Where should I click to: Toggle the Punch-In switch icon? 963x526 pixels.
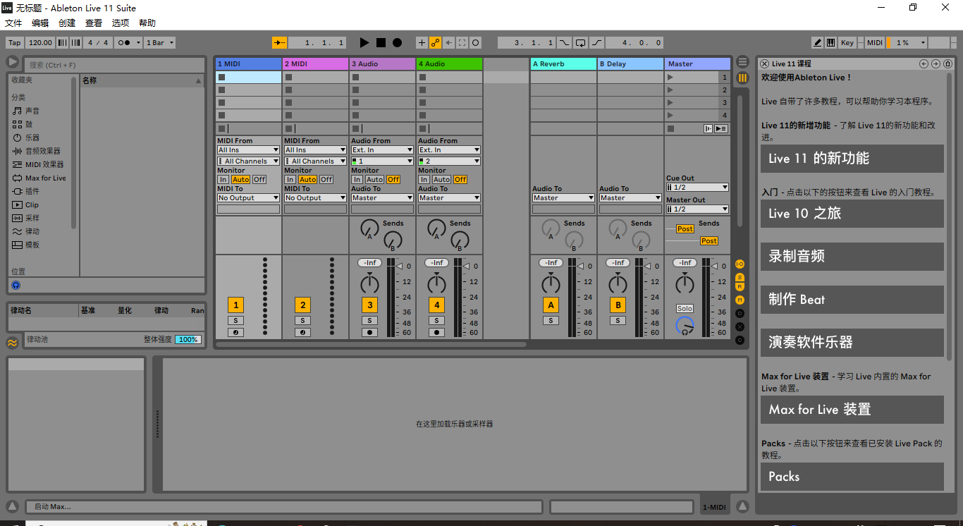click(x=564, y=43)
